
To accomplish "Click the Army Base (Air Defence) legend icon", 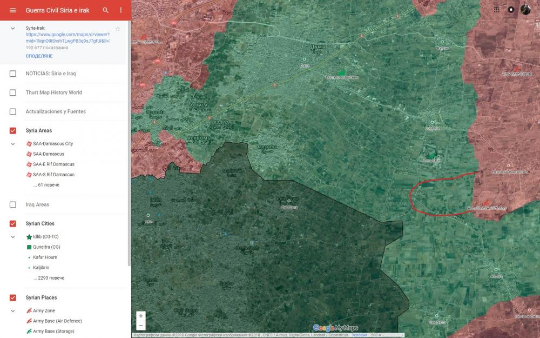I will pos(29,321).
